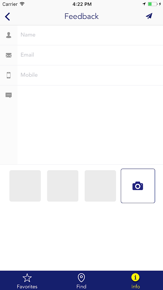The width and height of the screenshot is (163, 290).
Task: Select the third empty photo placeholder
Action: pyautogui.click(x=100, y=186)
